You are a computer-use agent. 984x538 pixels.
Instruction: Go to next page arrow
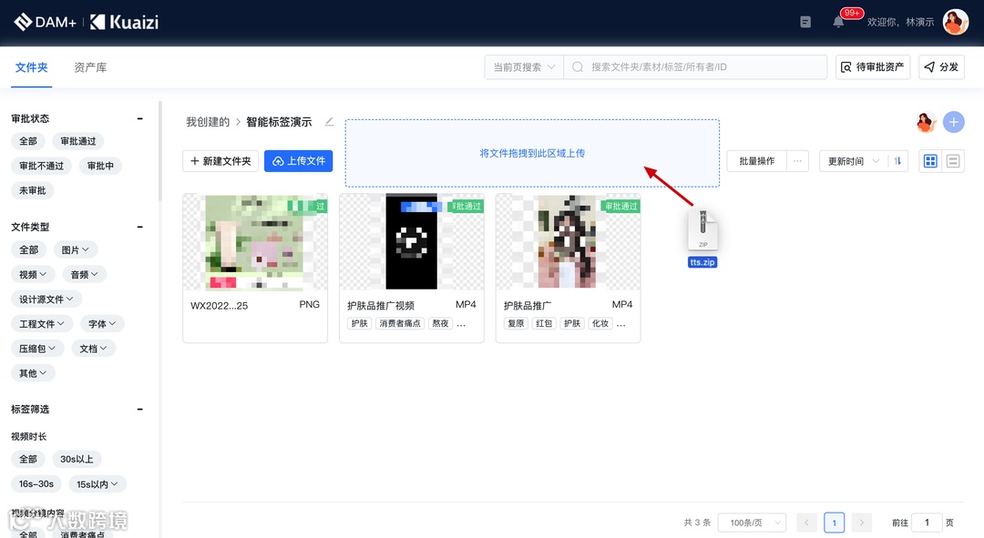(862, 523)
